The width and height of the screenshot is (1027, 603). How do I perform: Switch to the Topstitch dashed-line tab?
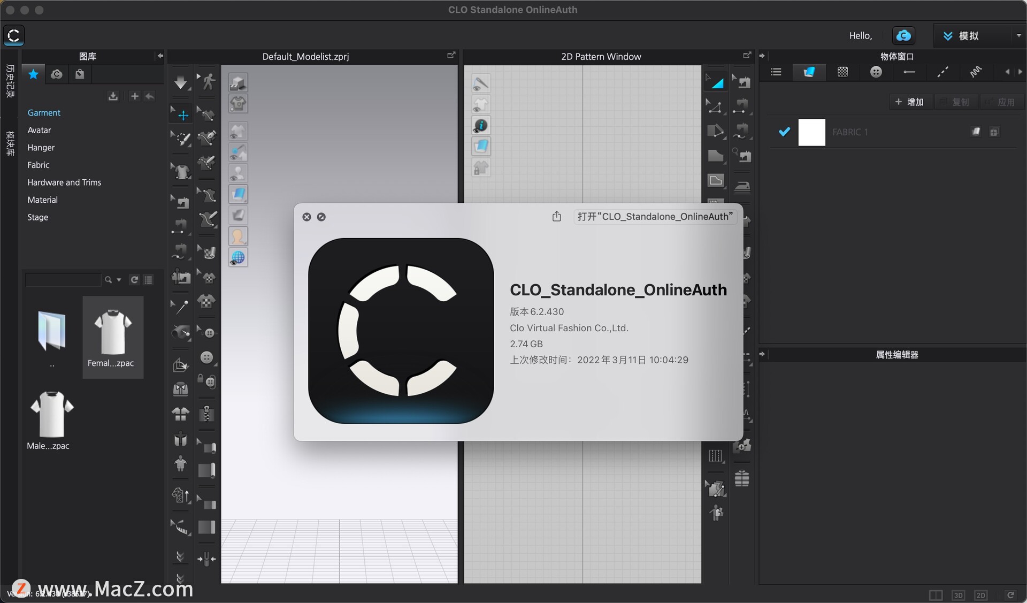[942, 72]
